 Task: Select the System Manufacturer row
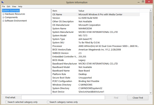96,32
